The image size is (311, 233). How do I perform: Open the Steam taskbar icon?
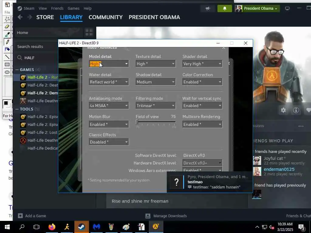click(x=81, y=227)
